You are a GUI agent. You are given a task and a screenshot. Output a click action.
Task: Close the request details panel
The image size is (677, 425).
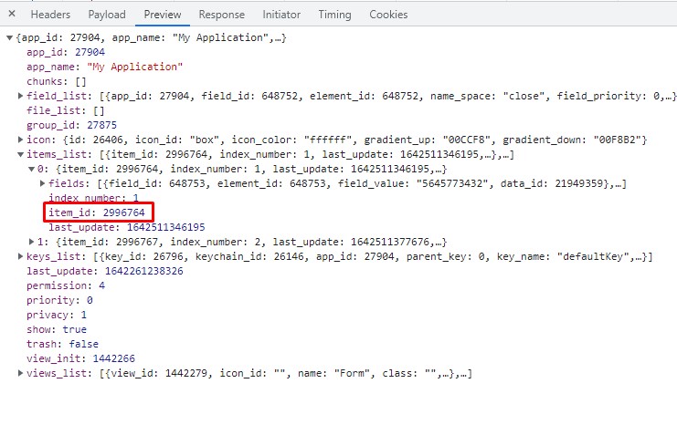pos(11,15)
